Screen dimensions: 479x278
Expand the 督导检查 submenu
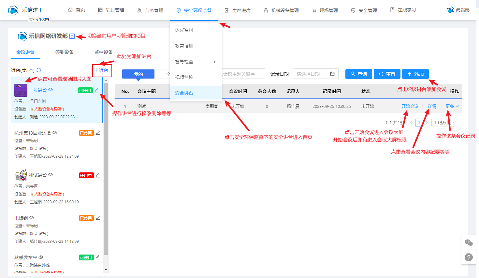click(196, 62)
